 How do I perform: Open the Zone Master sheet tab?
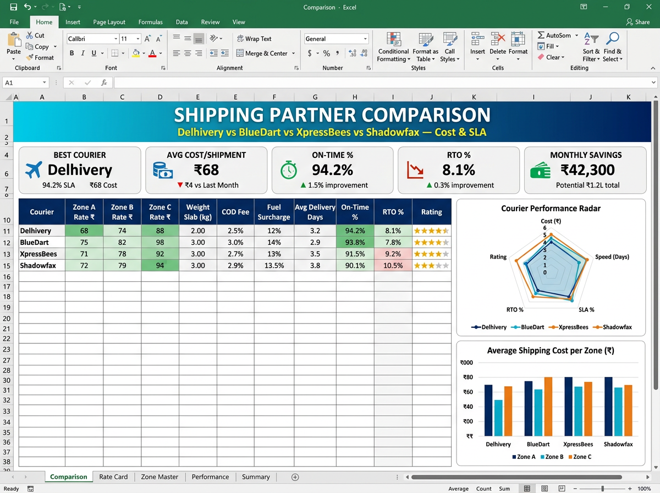click(159, 476)
